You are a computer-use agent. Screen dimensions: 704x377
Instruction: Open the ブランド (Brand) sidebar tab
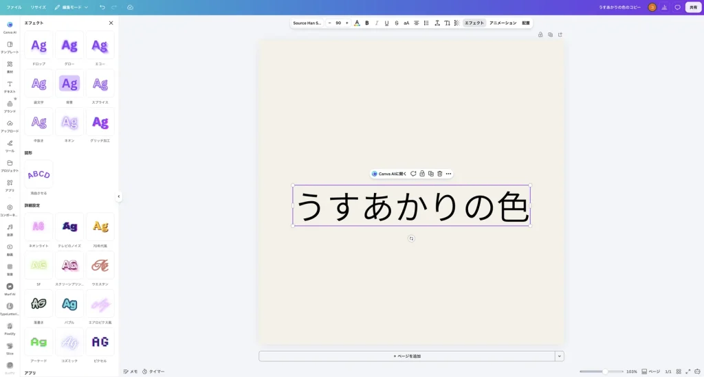(x=10, y=106)
